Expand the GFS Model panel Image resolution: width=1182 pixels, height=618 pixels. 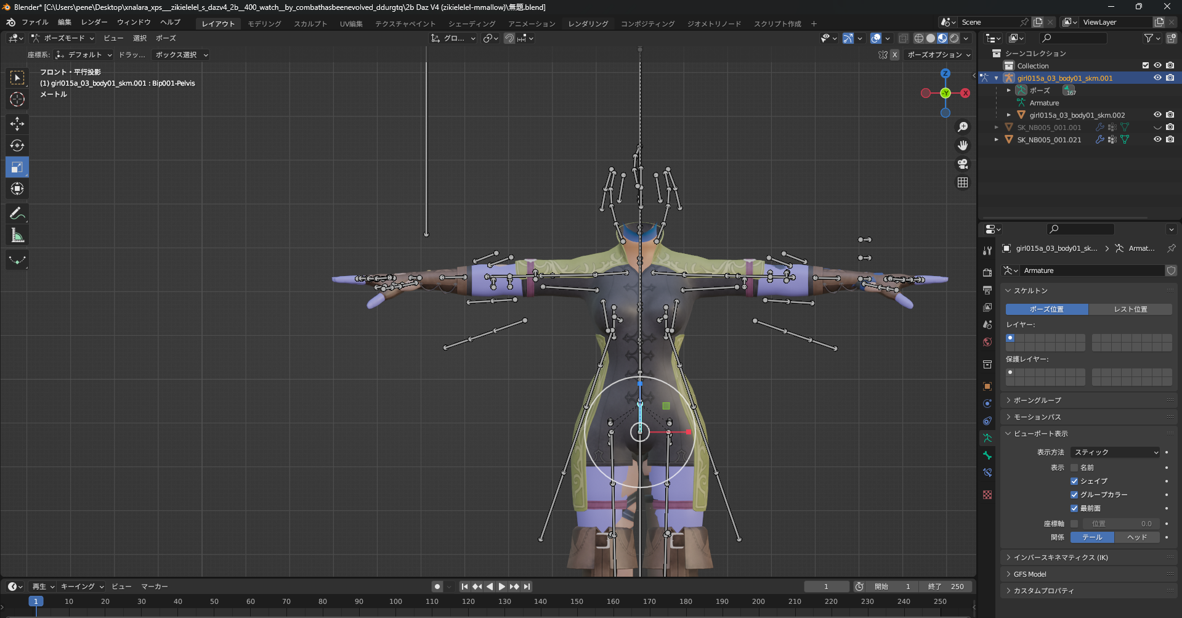[1030, 574]
